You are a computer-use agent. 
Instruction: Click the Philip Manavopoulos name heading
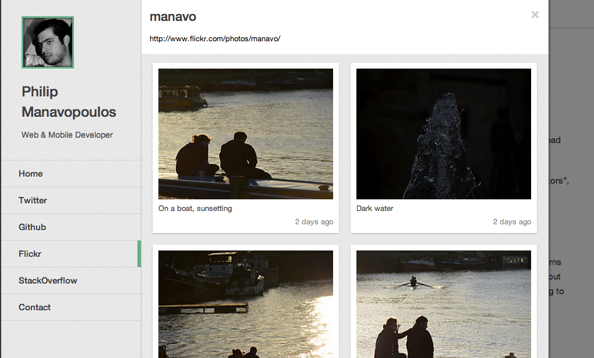tap(69, 102)
